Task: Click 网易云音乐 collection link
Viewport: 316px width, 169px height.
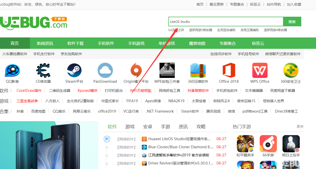Action: click(x=82, y=111)
